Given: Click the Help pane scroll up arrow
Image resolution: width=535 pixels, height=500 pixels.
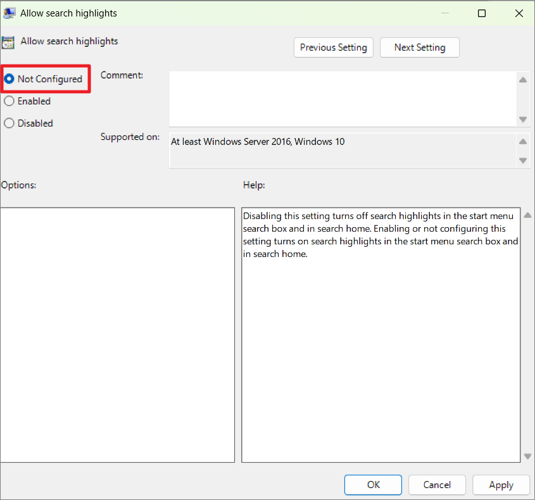Looking at the screenshot, I should click(527, 215).
